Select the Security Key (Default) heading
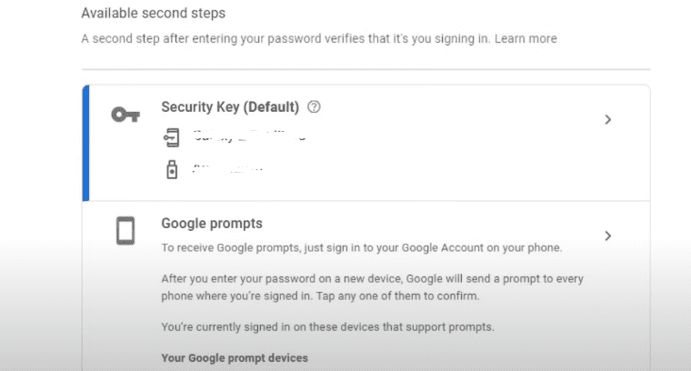Image resolution: width=691 pixels, height=371 pixels. point(230,107)
